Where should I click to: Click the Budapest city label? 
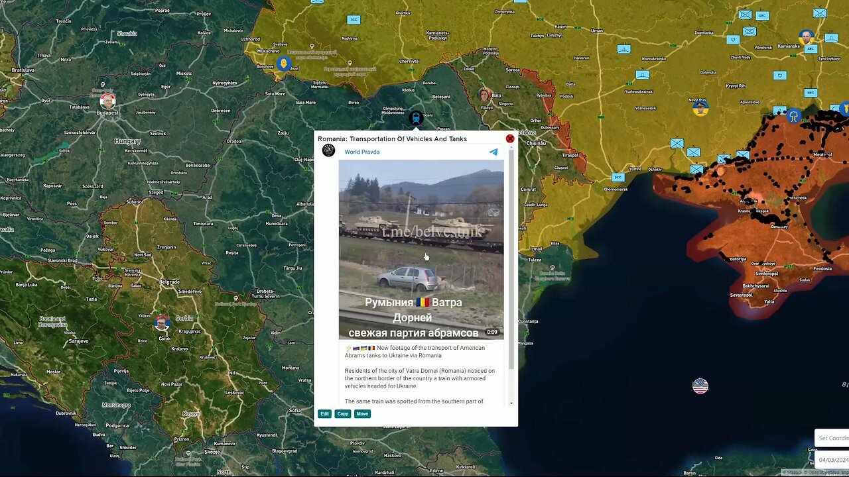(x=107, y=113)
